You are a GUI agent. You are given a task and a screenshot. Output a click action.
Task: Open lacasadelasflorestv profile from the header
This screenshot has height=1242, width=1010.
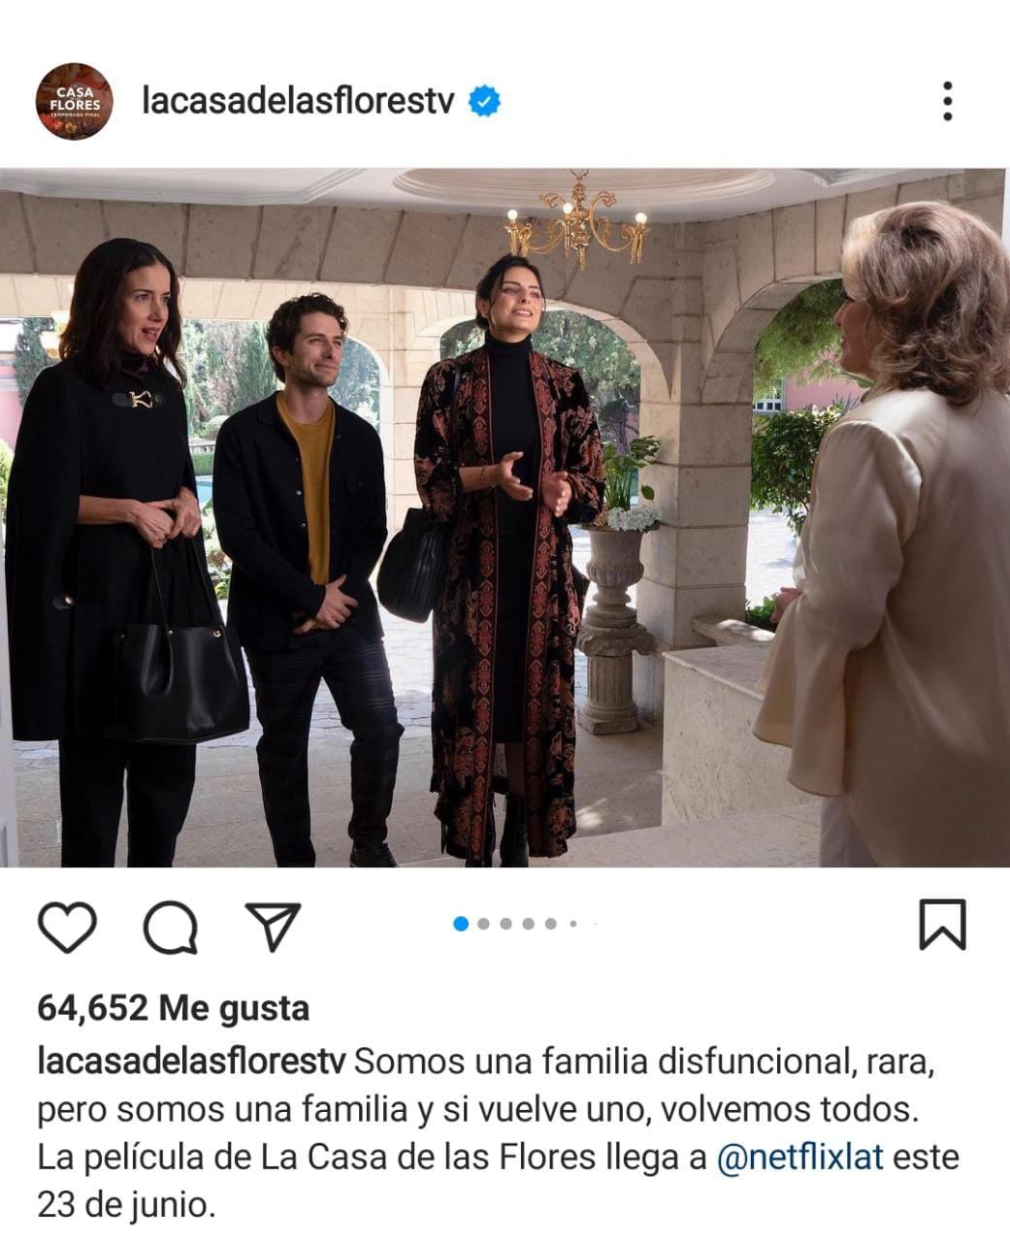298,101
